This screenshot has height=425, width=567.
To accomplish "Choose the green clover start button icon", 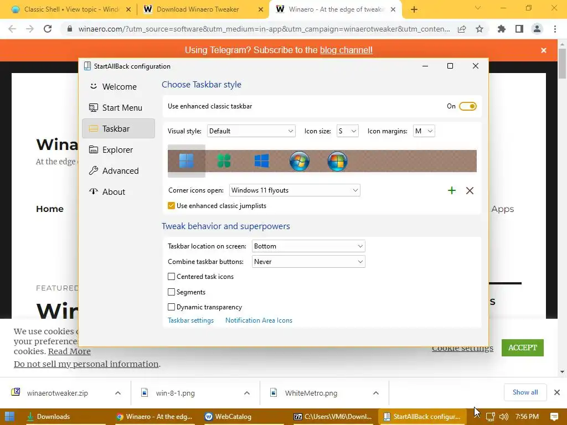I will (224, 161).
